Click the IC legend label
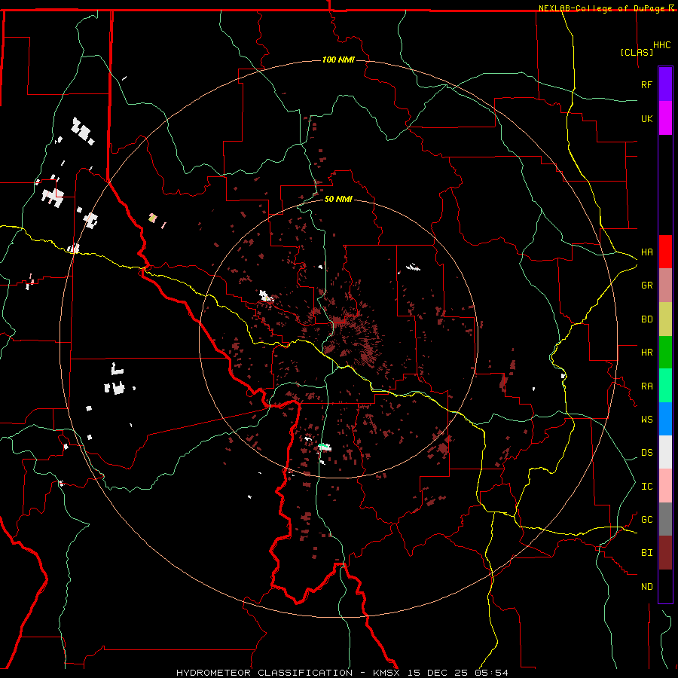678x678 pixels. click(x=646, y=487)
